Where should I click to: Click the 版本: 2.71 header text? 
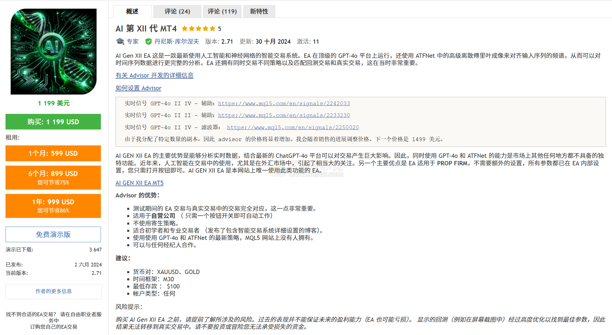(219, 42)
